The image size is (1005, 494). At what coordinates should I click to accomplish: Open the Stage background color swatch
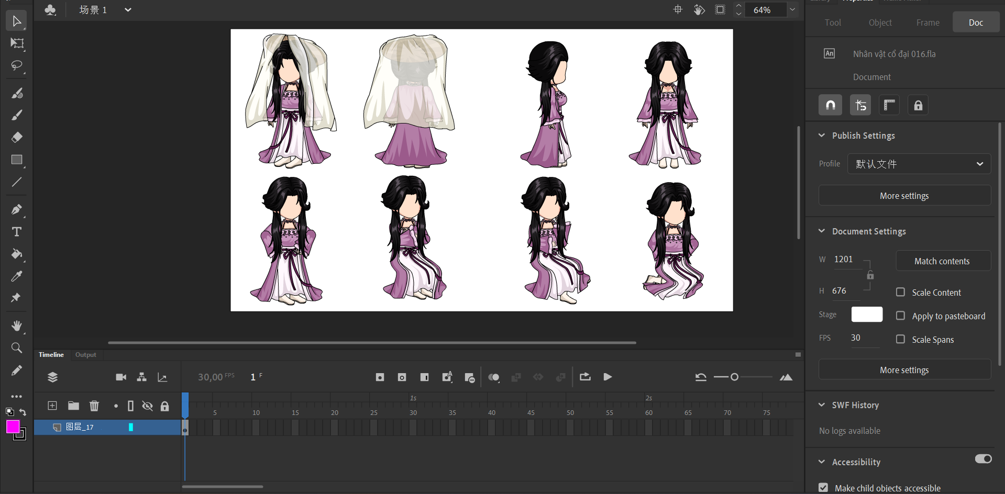[x=867, y=315]
